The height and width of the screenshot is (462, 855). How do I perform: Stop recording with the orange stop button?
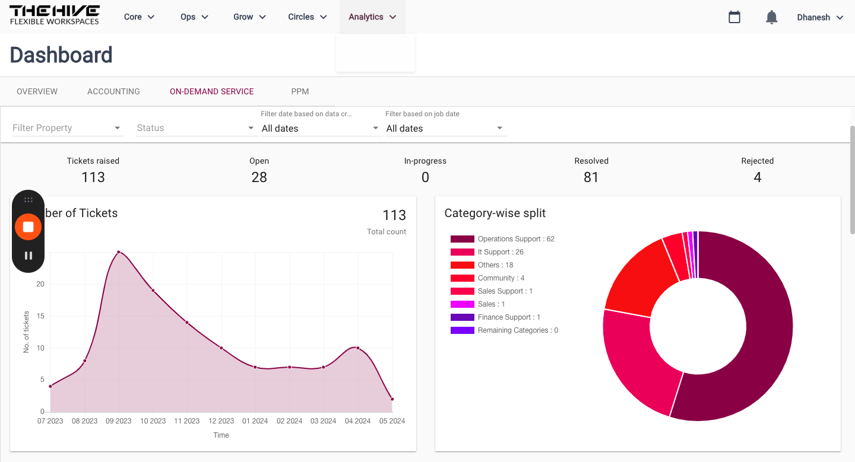pyautogui.click(x=28, y=227)
